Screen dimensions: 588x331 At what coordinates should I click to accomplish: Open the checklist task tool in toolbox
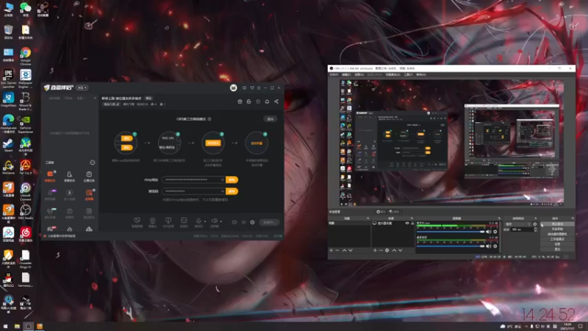(89, 174)
